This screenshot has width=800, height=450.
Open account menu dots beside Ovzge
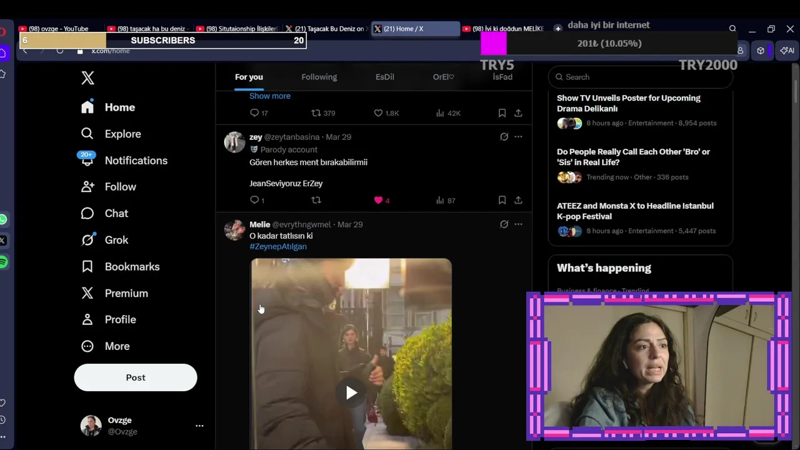[x=199, y=426]
